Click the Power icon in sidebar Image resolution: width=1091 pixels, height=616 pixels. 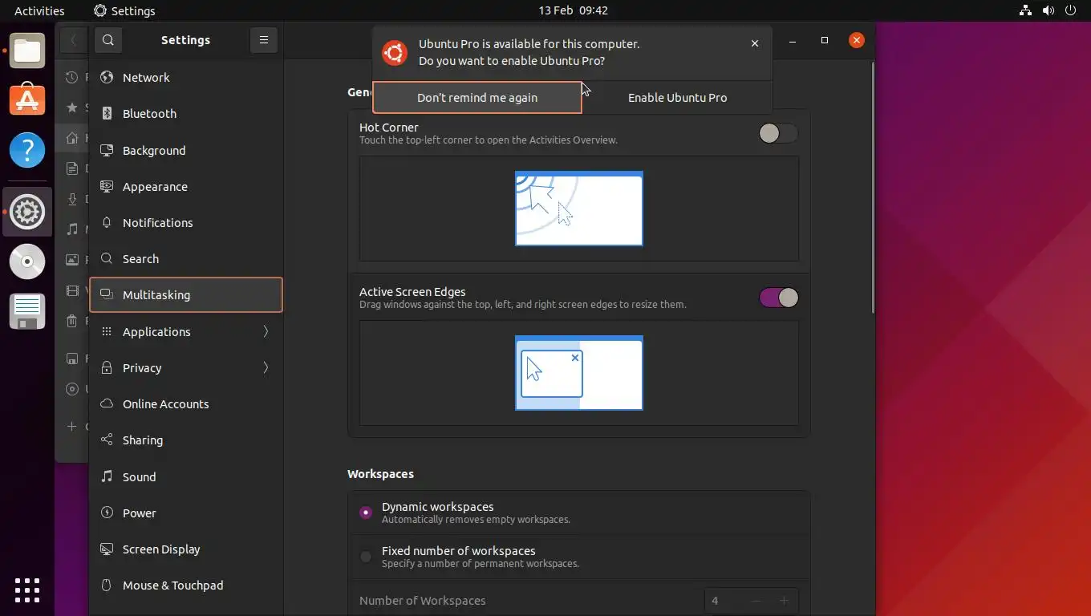[x=106, y=513]
